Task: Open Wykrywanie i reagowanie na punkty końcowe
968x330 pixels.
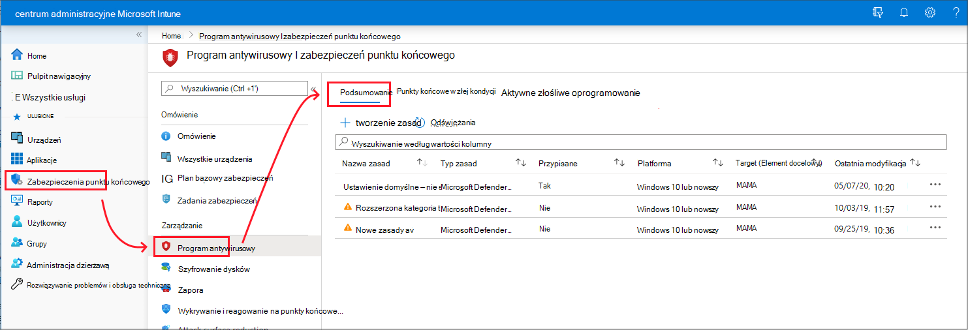Action: point(252,310)
